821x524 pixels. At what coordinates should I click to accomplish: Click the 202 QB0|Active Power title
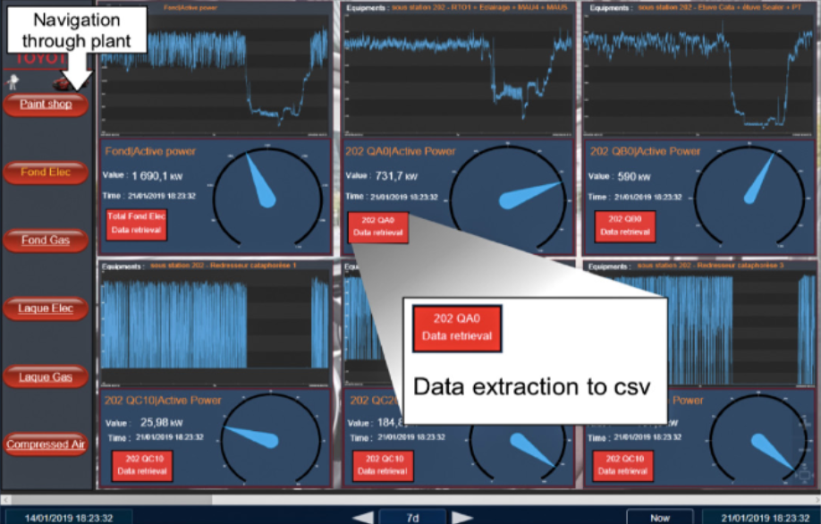pyautogui.click(x=645, y=151)
